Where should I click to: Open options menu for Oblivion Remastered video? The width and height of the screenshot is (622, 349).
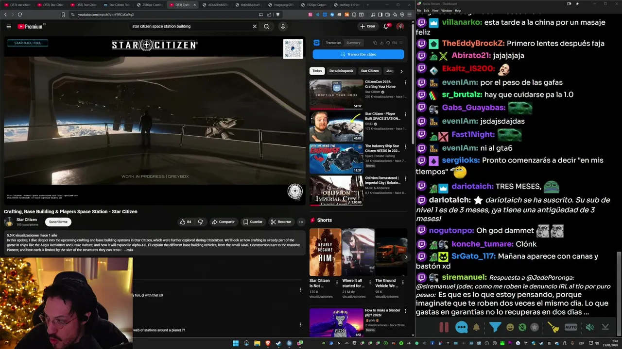[405, 178]
